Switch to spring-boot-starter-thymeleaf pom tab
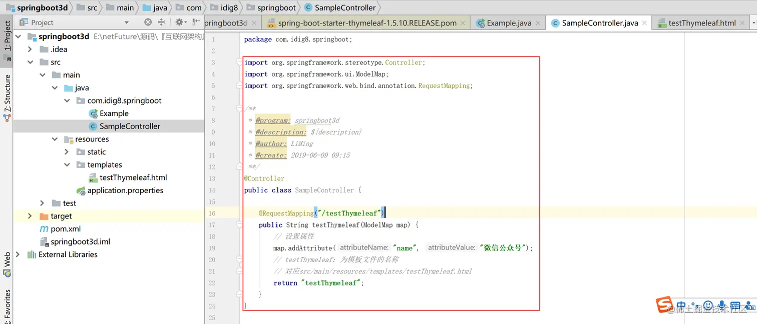The image size is (757, 324). point(367,23)
